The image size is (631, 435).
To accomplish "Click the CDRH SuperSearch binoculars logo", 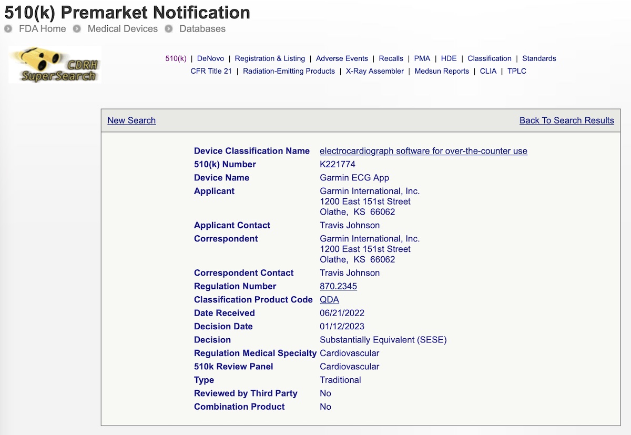I will click(55, 65).
